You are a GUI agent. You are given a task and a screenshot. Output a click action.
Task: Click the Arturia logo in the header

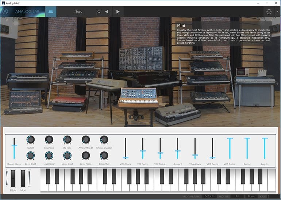[x=6, y=11]
